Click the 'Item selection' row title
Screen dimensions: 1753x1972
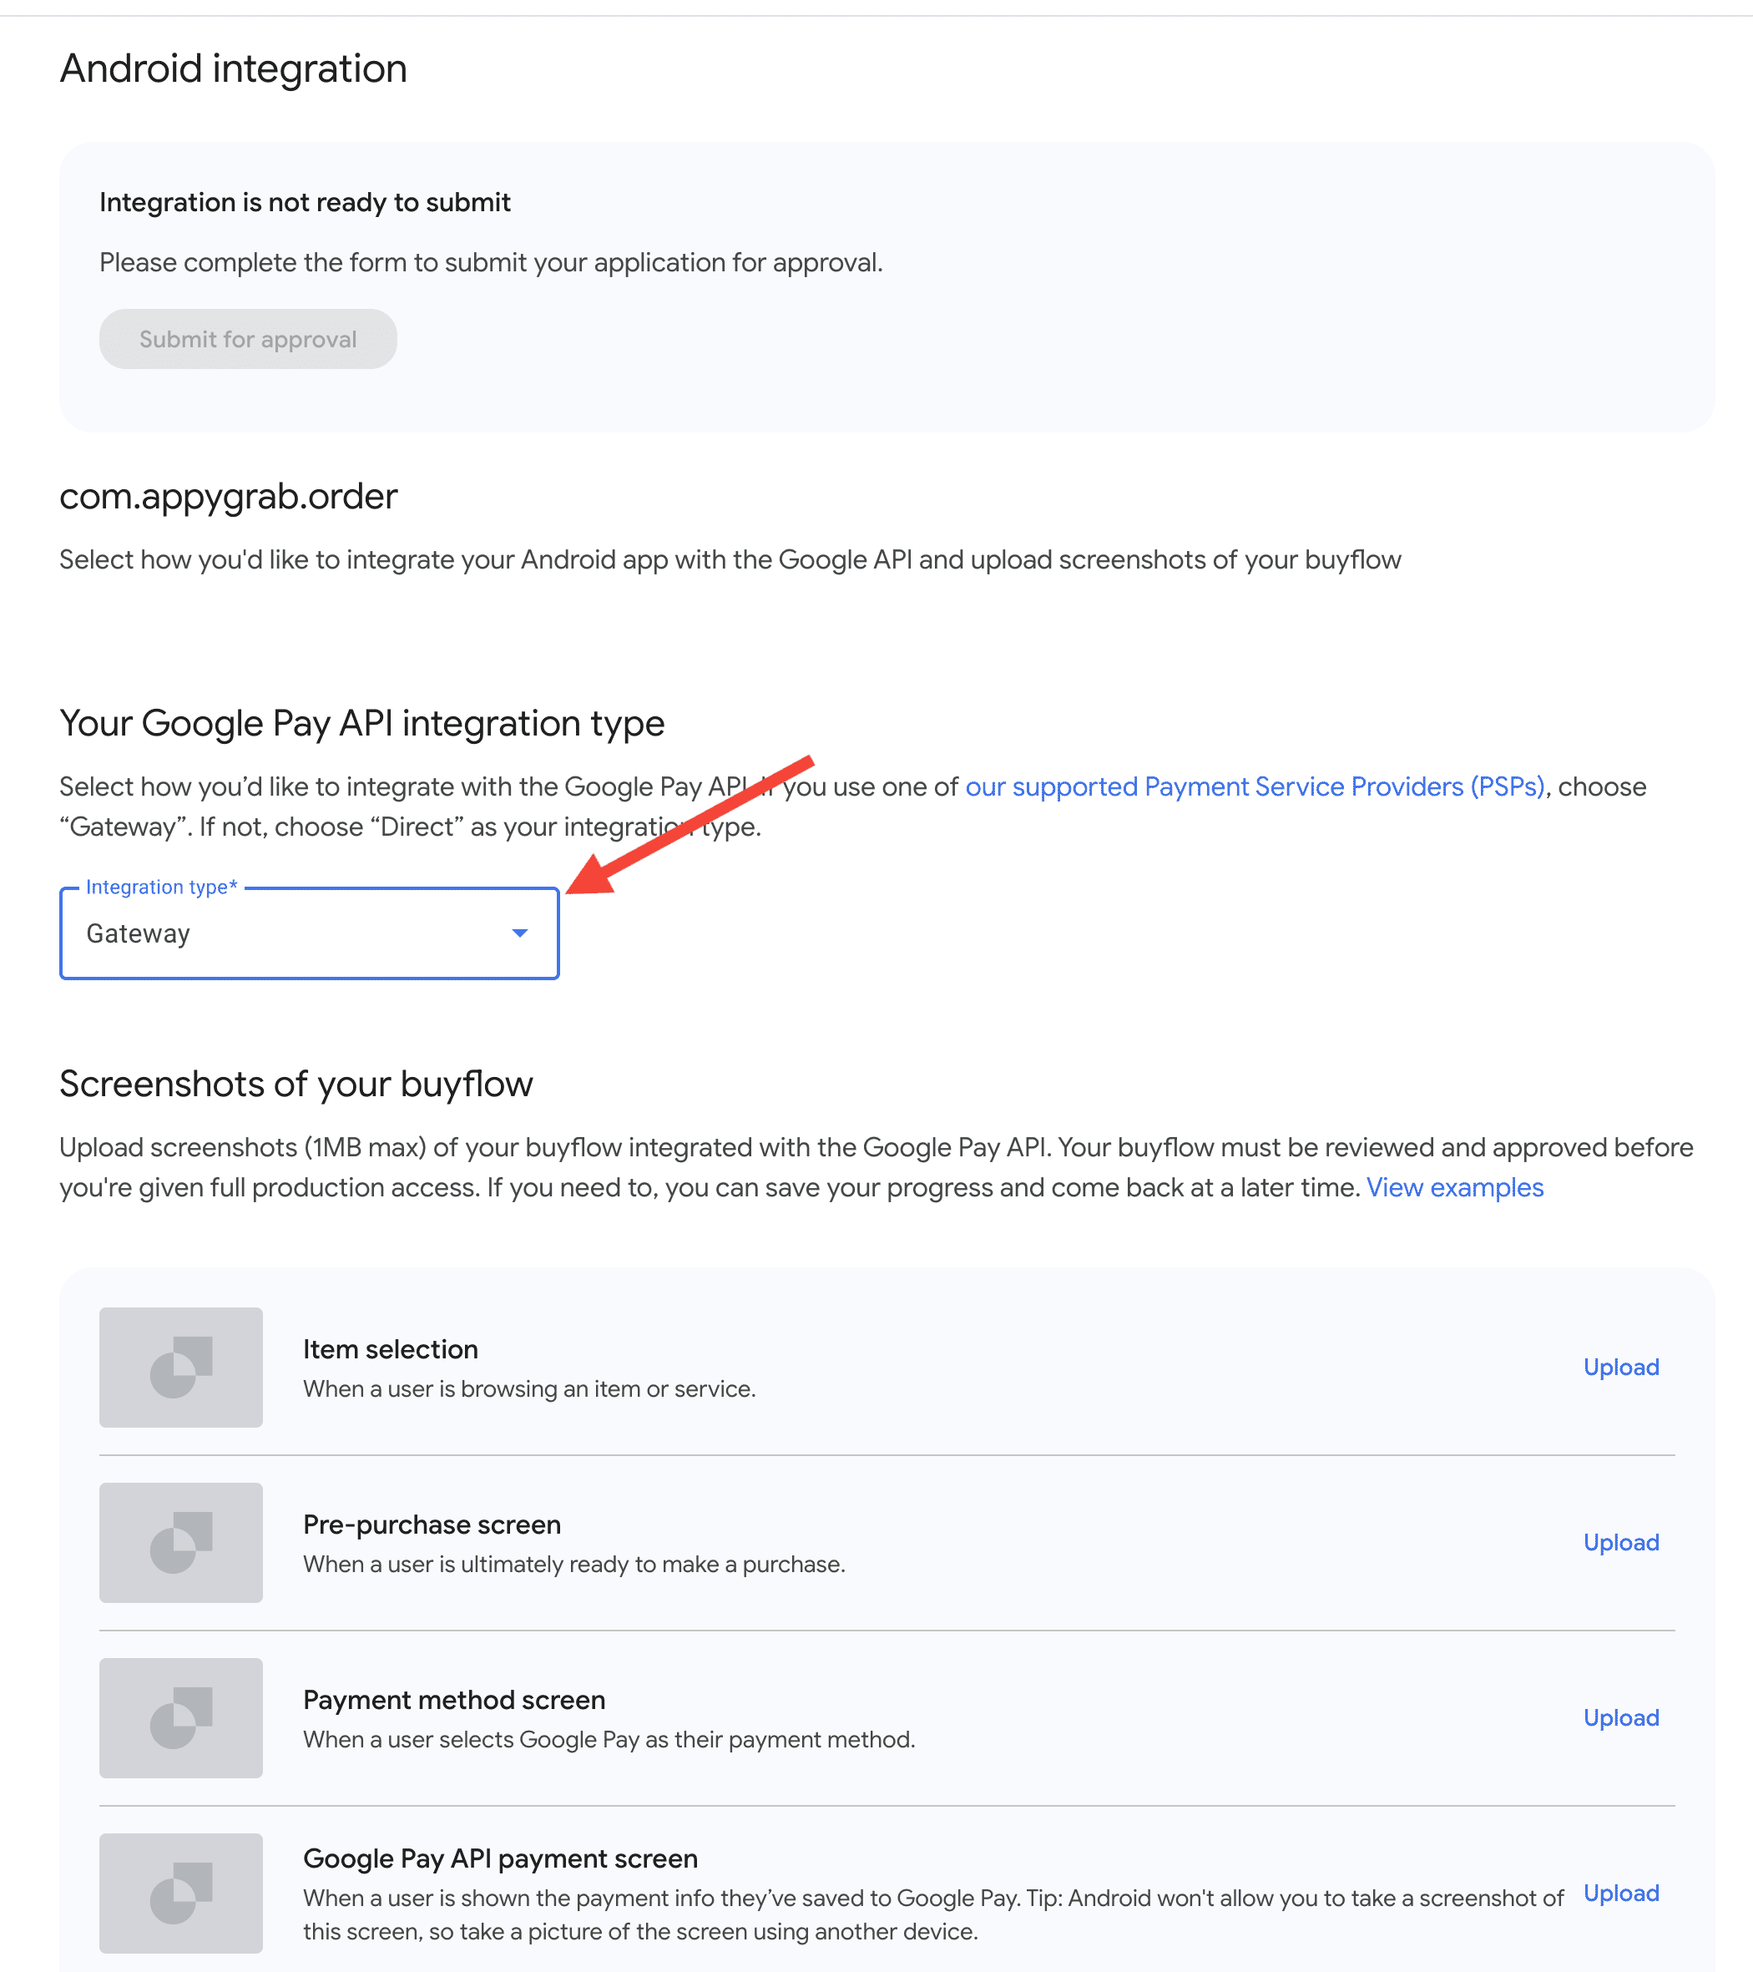(391, 1348)
